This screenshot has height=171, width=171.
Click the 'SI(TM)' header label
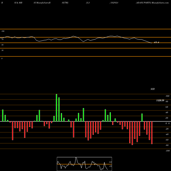click(65, 3)
